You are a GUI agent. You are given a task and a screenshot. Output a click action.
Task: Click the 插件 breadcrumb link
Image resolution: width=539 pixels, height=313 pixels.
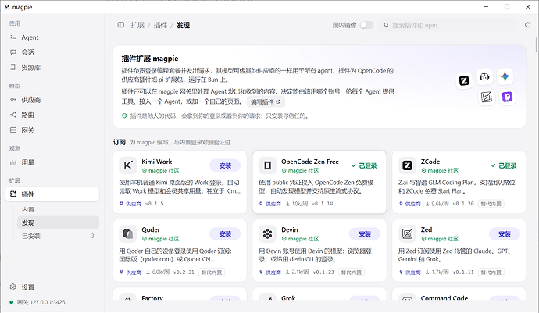(160, 25)
